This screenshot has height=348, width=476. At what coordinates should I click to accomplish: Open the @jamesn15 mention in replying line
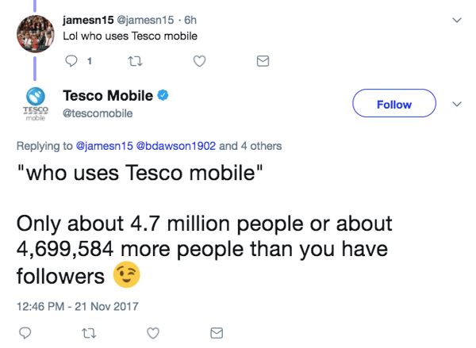pos(106,146)
